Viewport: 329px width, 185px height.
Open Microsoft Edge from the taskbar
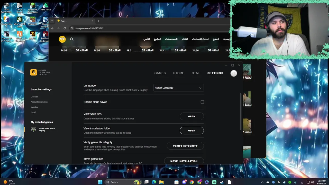point(154,182)
